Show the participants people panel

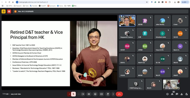pos(172,94)
